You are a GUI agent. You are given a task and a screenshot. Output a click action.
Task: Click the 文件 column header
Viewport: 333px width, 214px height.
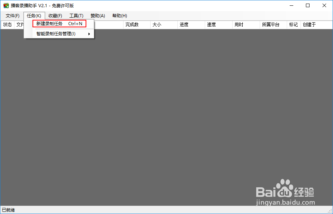pos(20,24)
